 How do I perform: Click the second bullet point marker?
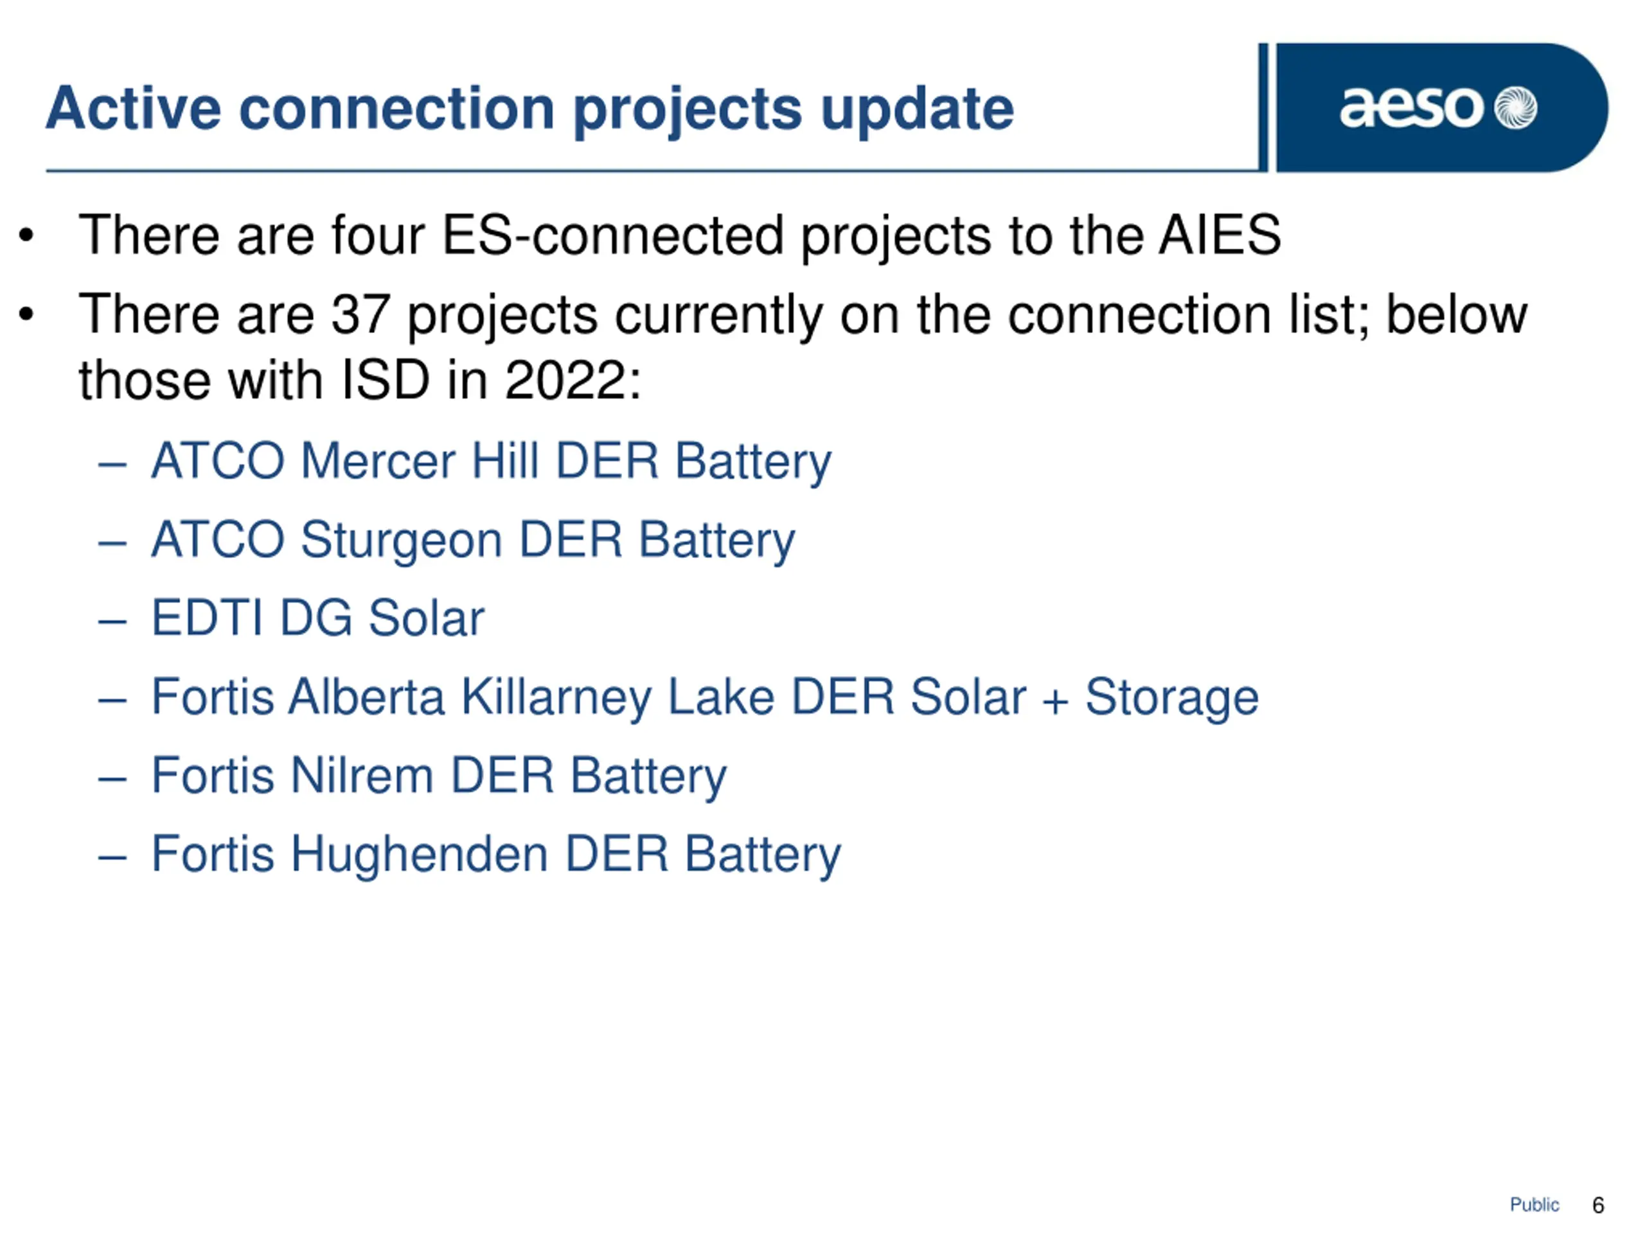(x=27, y=315)
